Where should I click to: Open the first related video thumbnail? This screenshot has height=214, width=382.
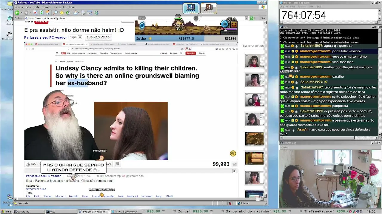point(254,61)
